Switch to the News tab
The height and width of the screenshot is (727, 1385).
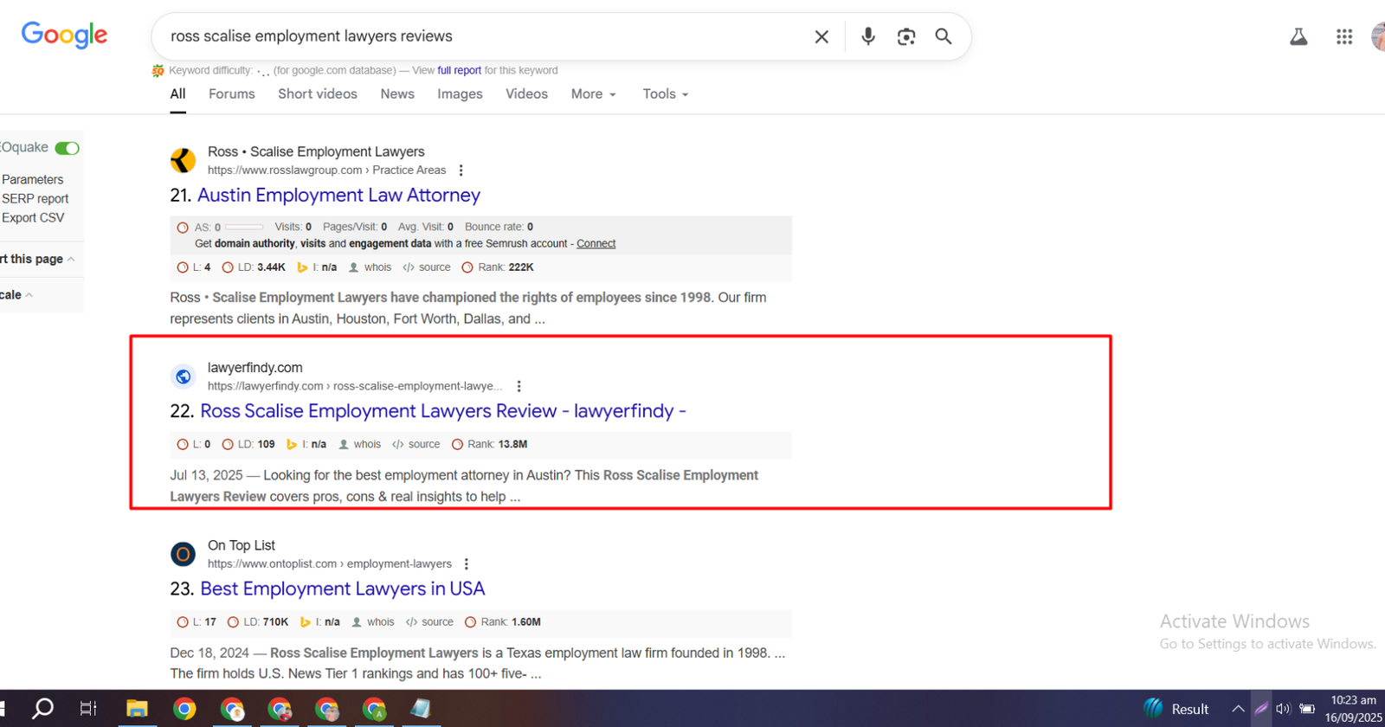[397, 93]
